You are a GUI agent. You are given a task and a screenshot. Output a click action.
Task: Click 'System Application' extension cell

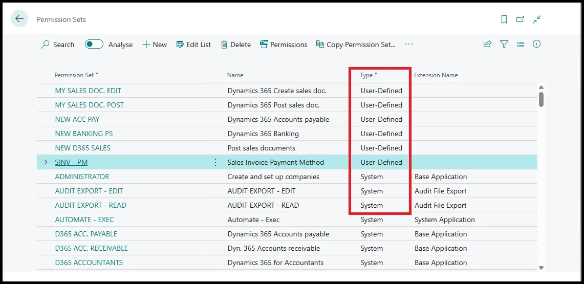pyautogui.click(x=445, y=220)
